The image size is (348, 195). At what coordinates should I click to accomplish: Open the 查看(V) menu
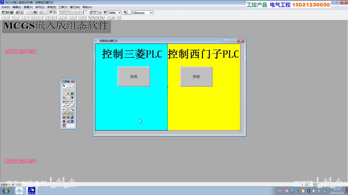coord(28,7)
